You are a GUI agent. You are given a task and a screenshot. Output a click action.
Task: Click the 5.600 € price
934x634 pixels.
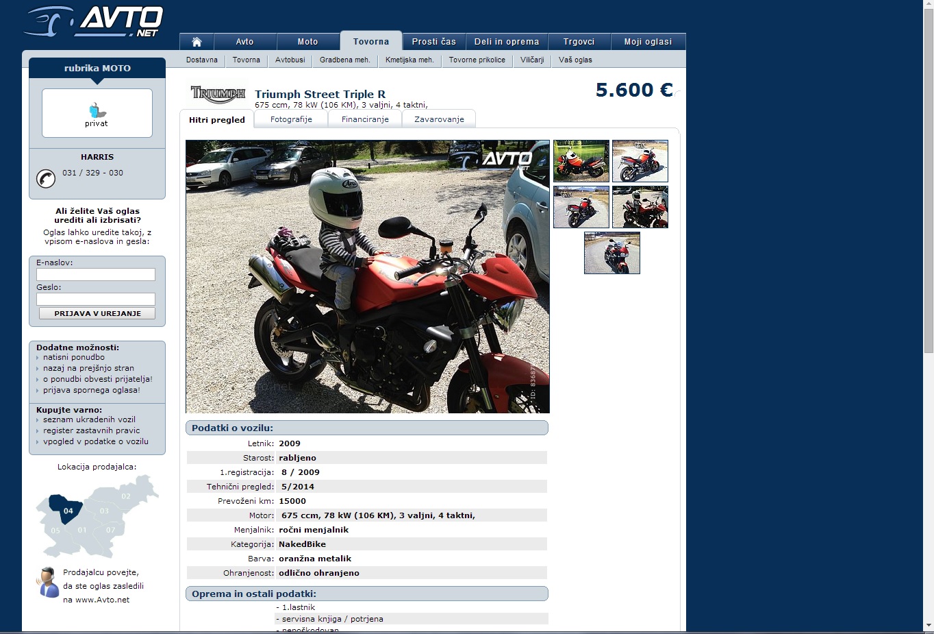(634, 90)
